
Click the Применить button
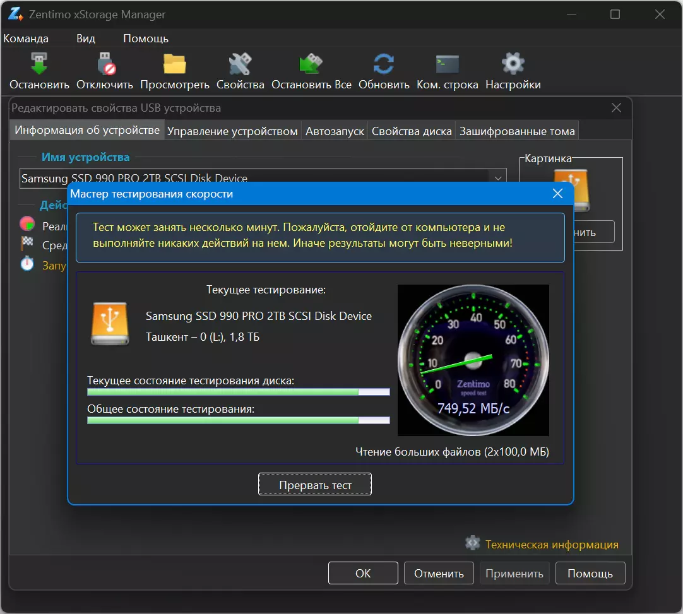pos(514,573)
